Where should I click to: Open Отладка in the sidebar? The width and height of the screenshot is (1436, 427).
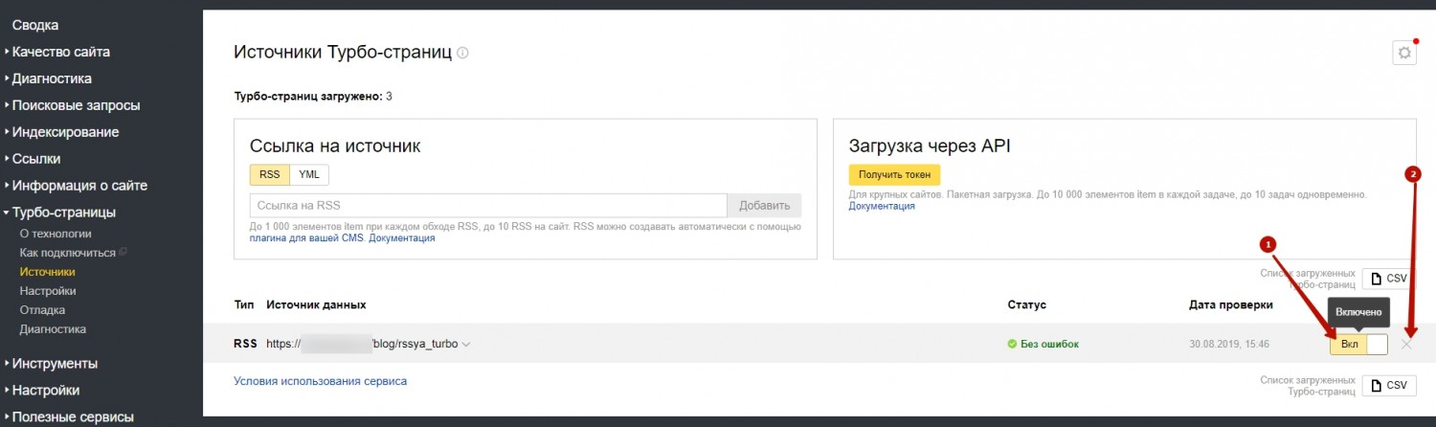pos(42,310)
